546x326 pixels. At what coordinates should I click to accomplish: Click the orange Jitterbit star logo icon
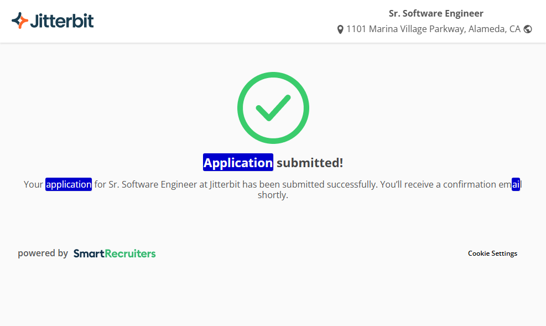[x=20, y=21]
